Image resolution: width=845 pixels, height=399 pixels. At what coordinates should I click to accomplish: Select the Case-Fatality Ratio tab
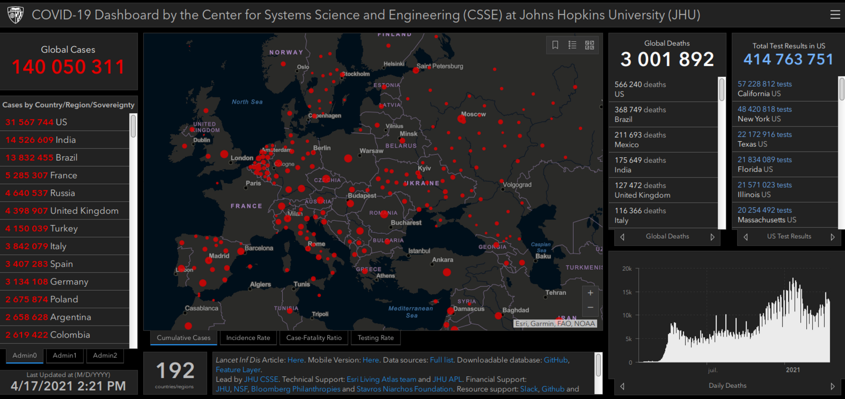pyautogui.click(x=314, y=338)
